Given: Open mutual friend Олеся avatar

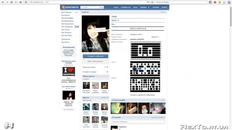Looking at the screenshot, I should pos(104,86).
